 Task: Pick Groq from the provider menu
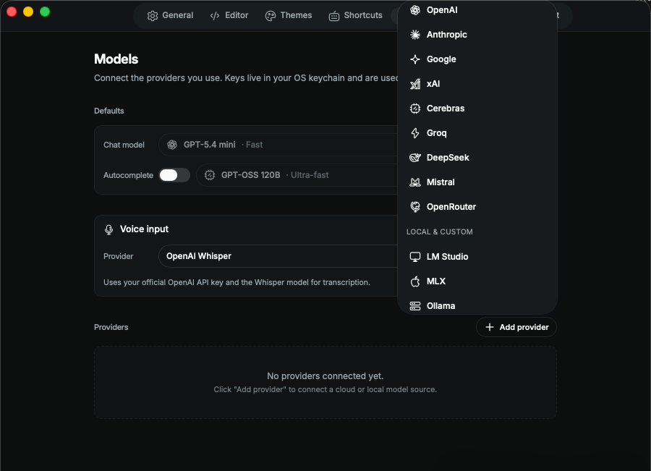[477, 133]
